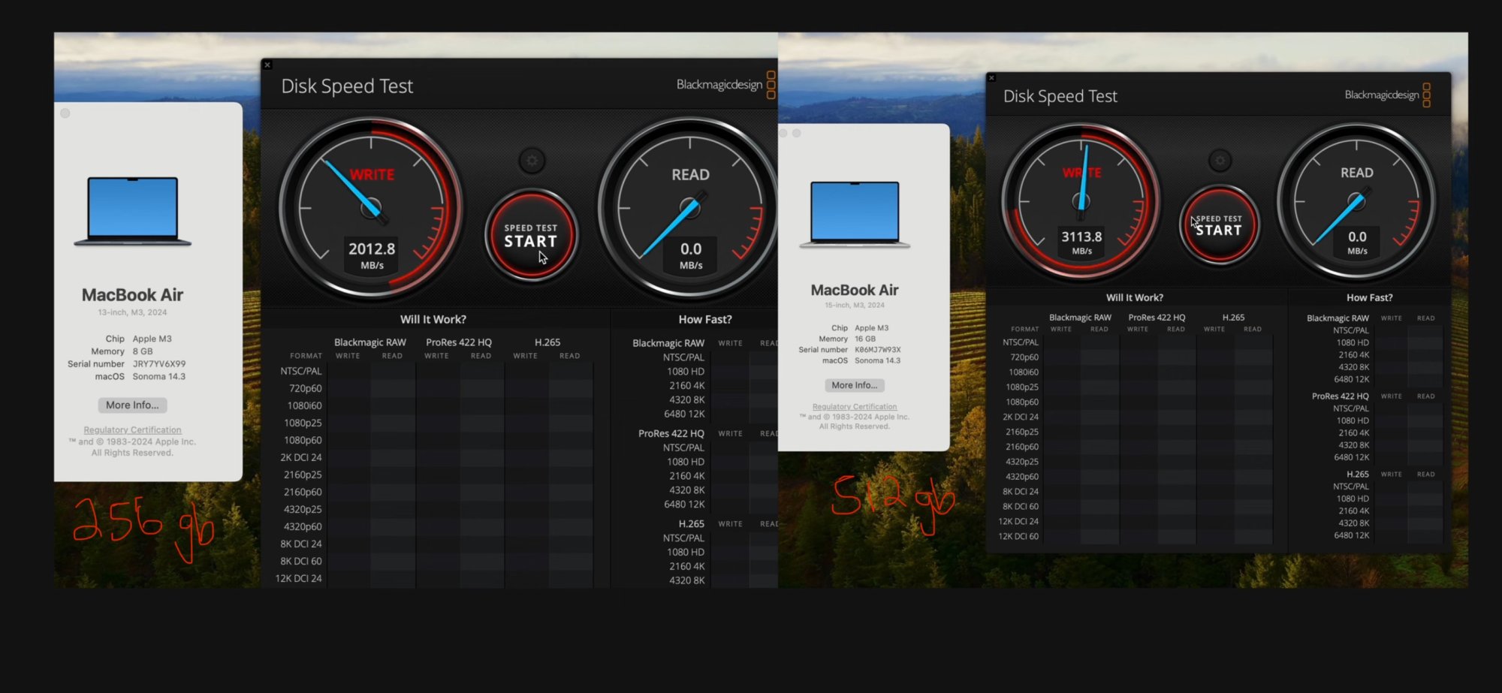
Task: Click 4320 8K under H.265 in 3113.8 window How Fast
Action: tap(1353, 523)
